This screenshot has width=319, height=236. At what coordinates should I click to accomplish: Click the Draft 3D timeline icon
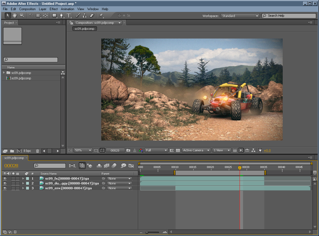point(90,166)
